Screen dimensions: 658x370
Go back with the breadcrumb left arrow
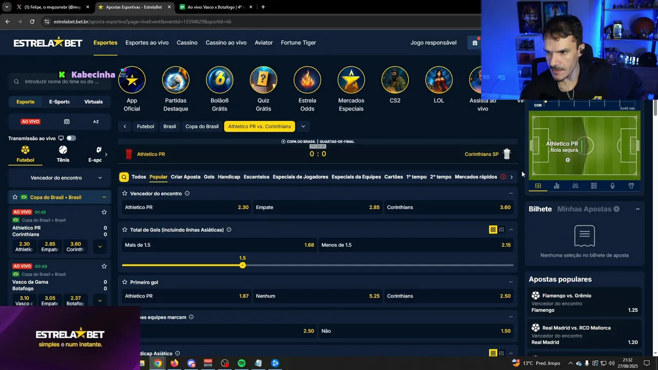124,126
